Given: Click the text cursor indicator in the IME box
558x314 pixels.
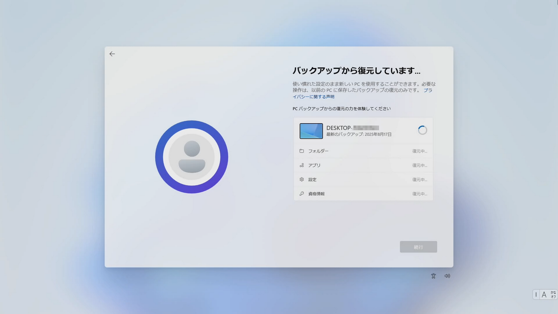Looking at the screenshot, I should click(536, 294).
